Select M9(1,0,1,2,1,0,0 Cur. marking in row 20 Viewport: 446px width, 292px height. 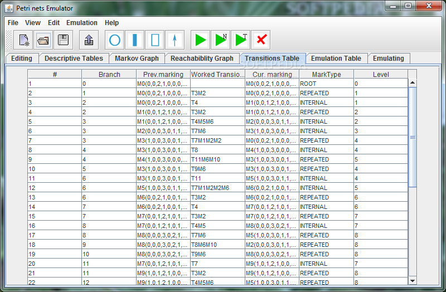pyautogui.click(x=272, y=264)
